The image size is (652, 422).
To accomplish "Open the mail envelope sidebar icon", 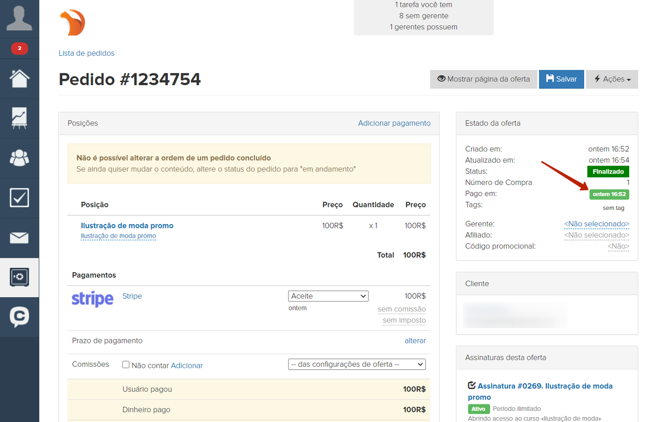I will [20, 238].
